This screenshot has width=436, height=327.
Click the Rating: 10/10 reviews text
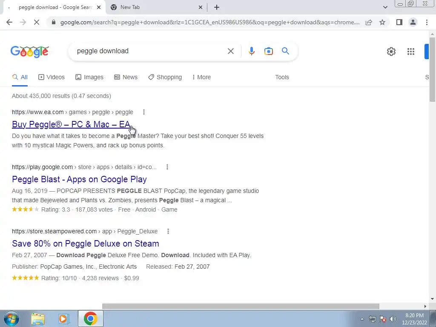coord(90,278)
